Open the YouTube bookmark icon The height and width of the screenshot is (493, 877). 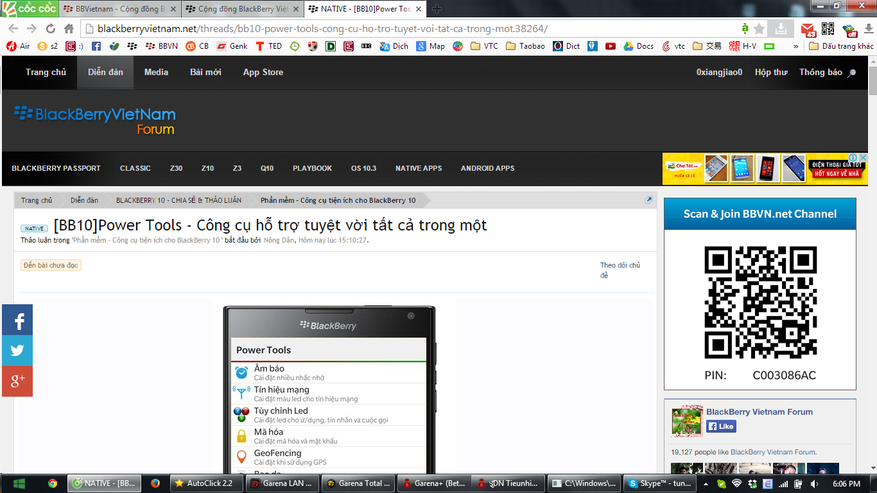611,46
